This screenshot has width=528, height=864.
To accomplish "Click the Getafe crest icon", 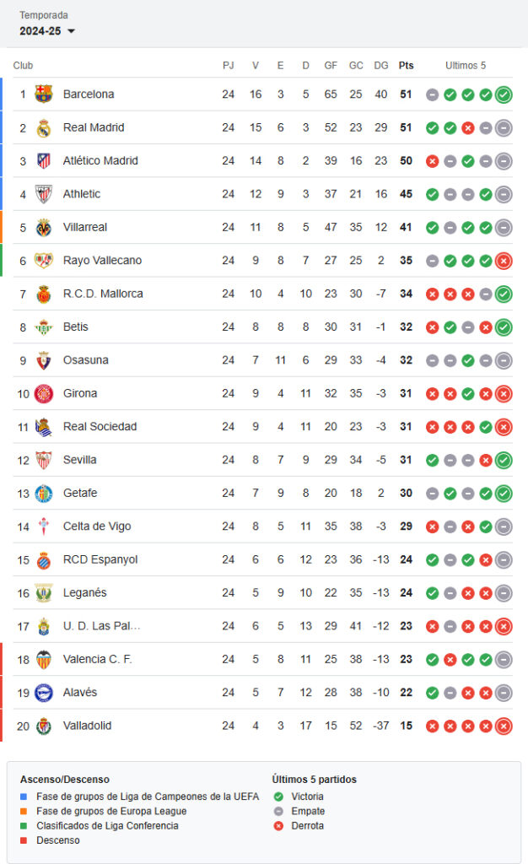I will click(x=44, y=494).
